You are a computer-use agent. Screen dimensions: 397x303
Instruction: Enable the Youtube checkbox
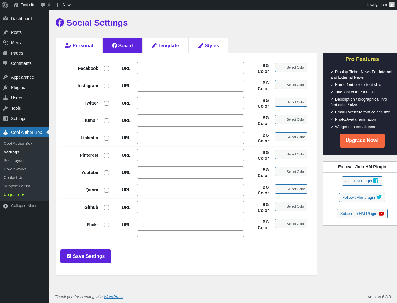click(107, 173)
